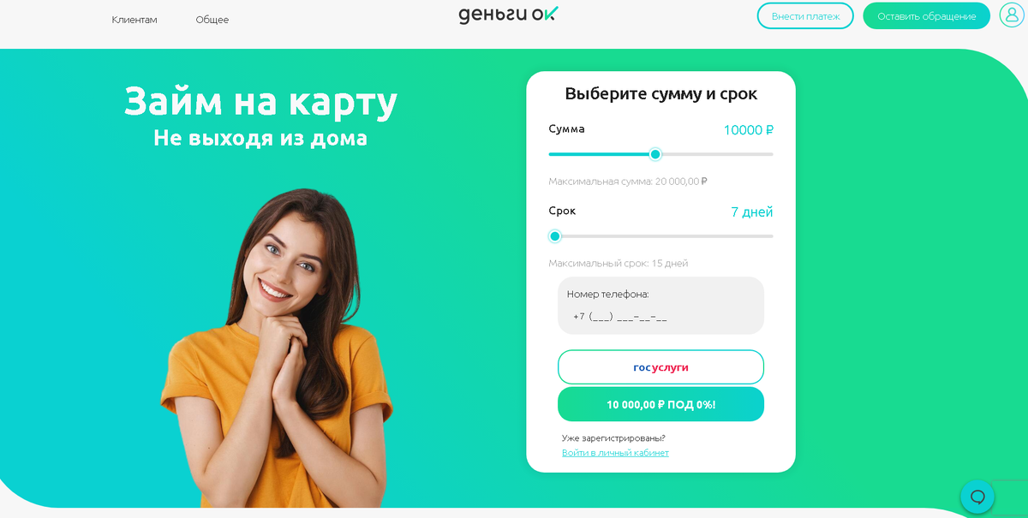1028x518 pixels.
Task: Follow the Войти в личный кабинет link
Action: [615, 453]
